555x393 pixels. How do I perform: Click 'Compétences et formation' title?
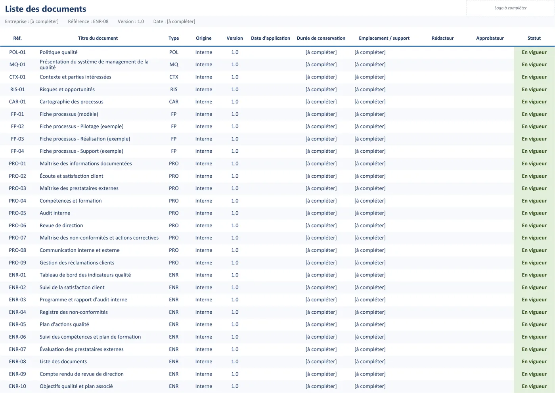71,201
